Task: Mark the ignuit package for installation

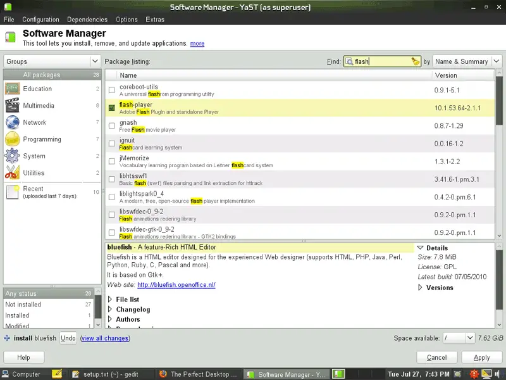Action: (x=112, y=143)
